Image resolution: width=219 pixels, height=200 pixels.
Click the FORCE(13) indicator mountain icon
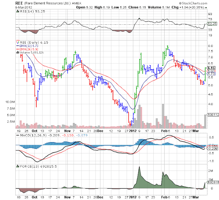click(17, 166)
